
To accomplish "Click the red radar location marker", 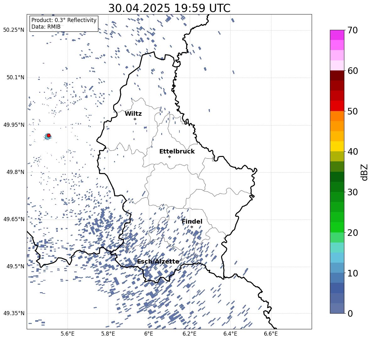I will 49,136.
